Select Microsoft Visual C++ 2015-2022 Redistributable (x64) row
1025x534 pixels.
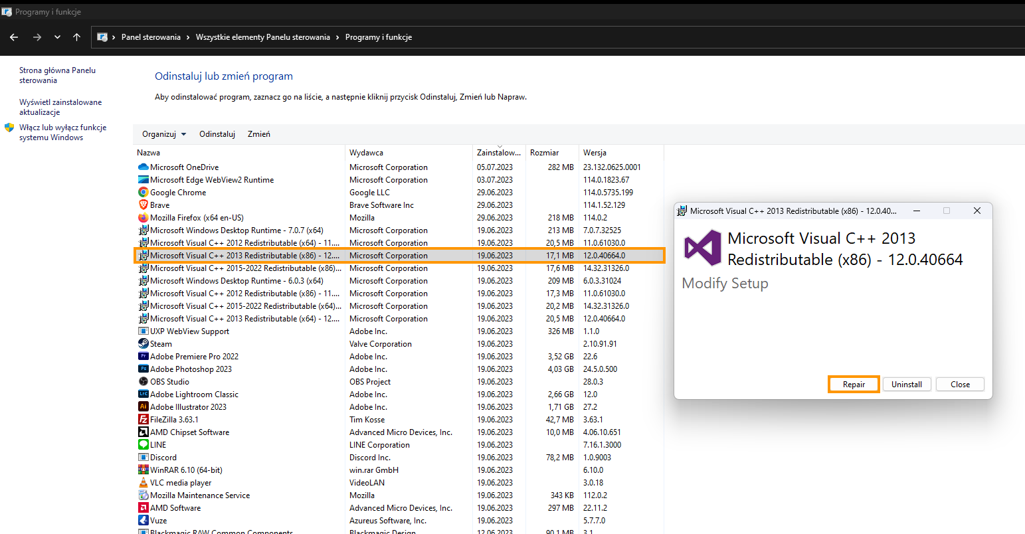(x=399, y=306)
